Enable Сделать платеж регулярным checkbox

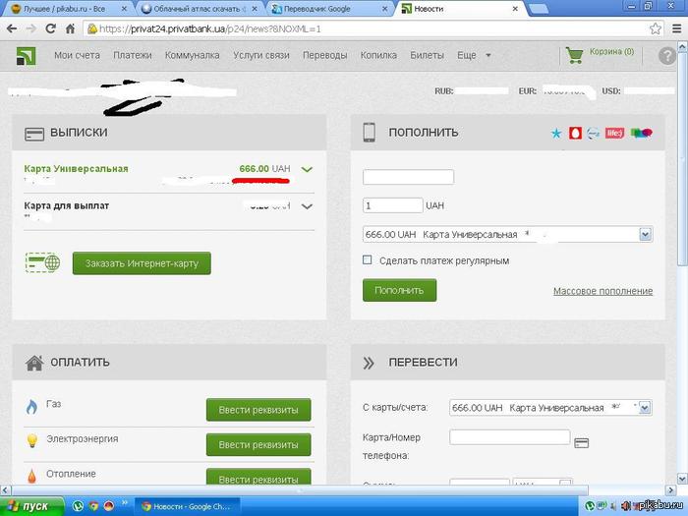[368, 260]
